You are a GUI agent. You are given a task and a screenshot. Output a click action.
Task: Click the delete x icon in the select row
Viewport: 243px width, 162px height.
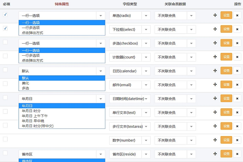(x=237, y=29)
